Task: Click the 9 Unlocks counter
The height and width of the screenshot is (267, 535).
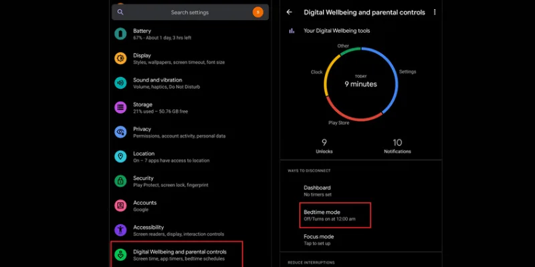Action: click(x=324, y=146)
